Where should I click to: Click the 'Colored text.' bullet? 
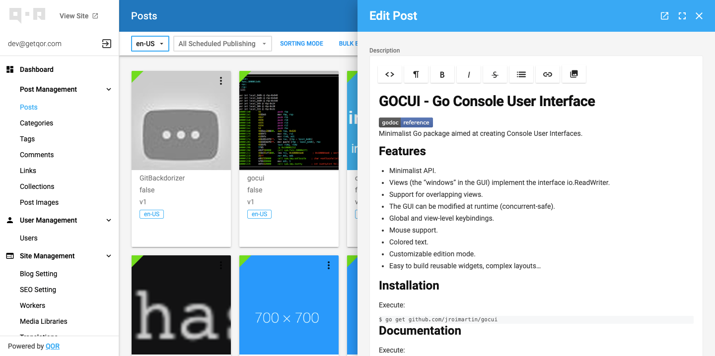click(409, 242)
